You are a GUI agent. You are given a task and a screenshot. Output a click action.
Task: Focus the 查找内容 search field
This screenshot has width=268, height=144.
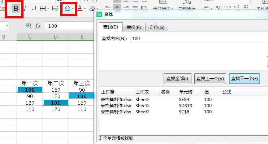[199, 38]
